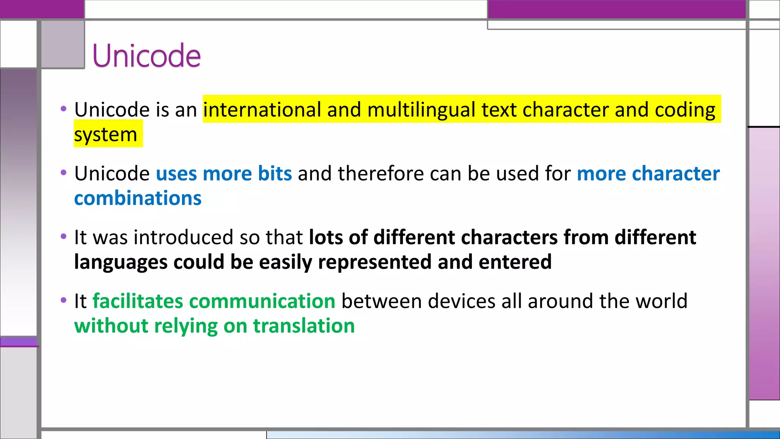The width and height of the screenshot is (780, 439).
Task: Click the purple bar at top right
Action: (616, 9)
